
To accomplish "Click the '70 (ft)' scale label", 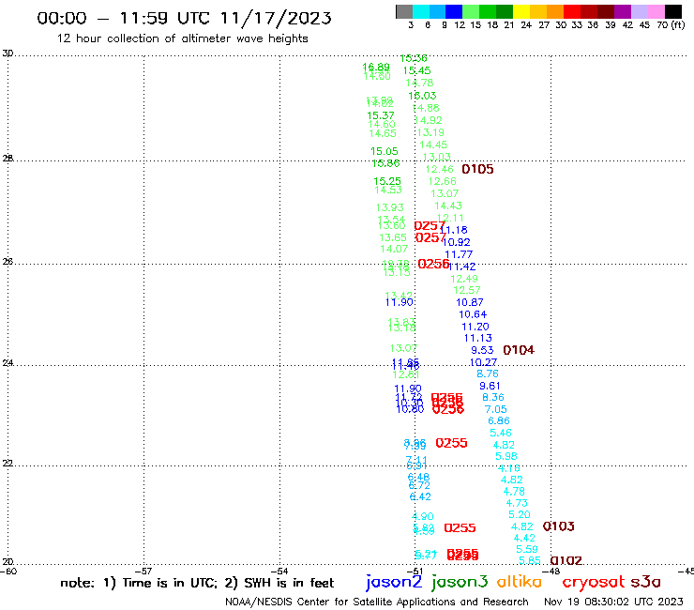I will click(671, 24).
